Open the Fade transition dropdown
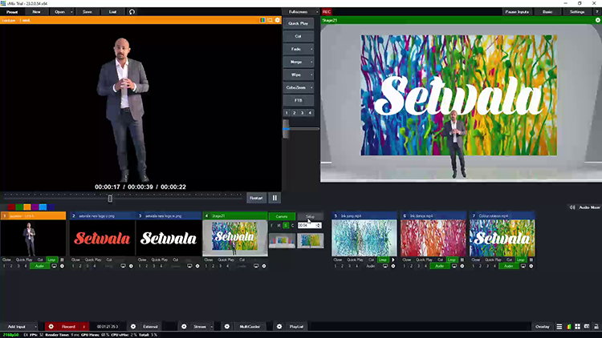The width and height of the screenshot is (602, 338). point(312,49)
